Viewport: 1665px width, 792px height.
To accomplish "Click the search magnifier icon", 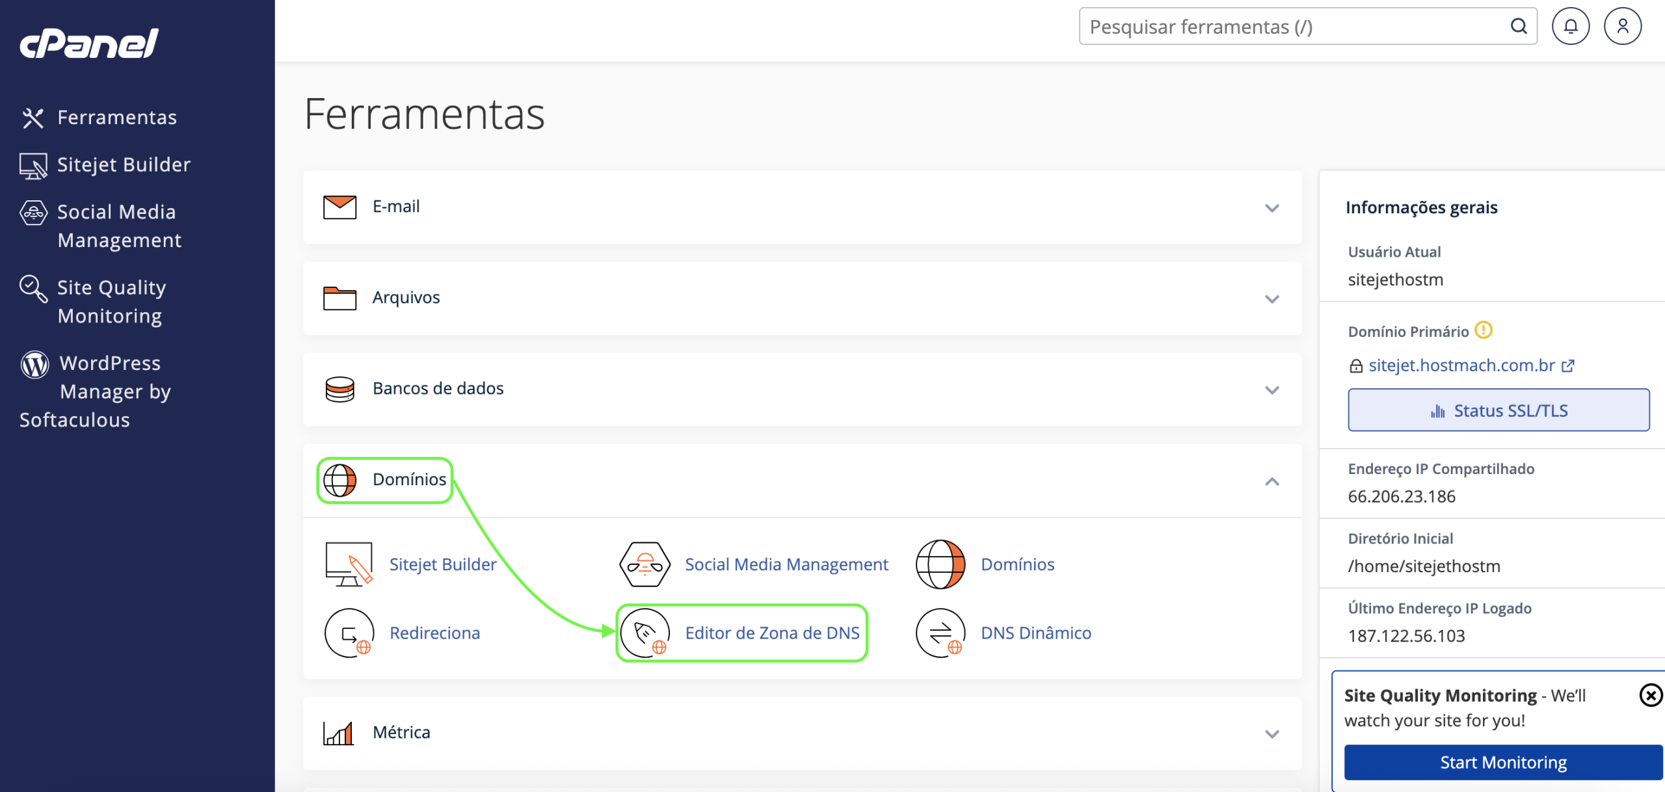I will click(1518, 26).
